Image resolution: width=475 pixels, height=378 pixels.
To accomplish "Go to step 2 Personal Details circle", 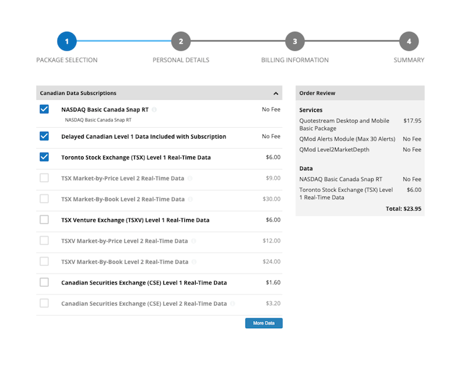I will [x=180, y=42].
